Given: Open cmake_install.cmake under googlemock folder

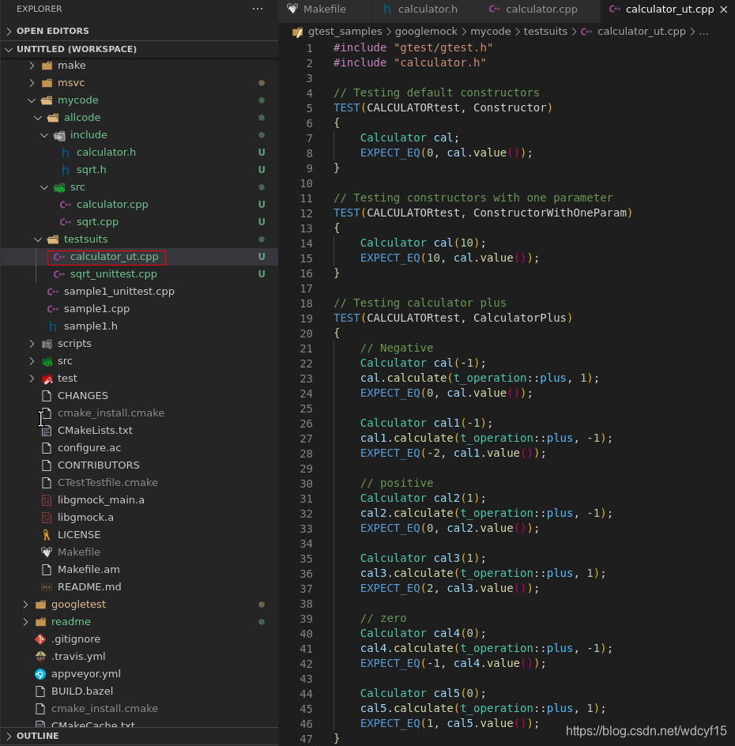Looking at the screenshot, I should [111, 413].
